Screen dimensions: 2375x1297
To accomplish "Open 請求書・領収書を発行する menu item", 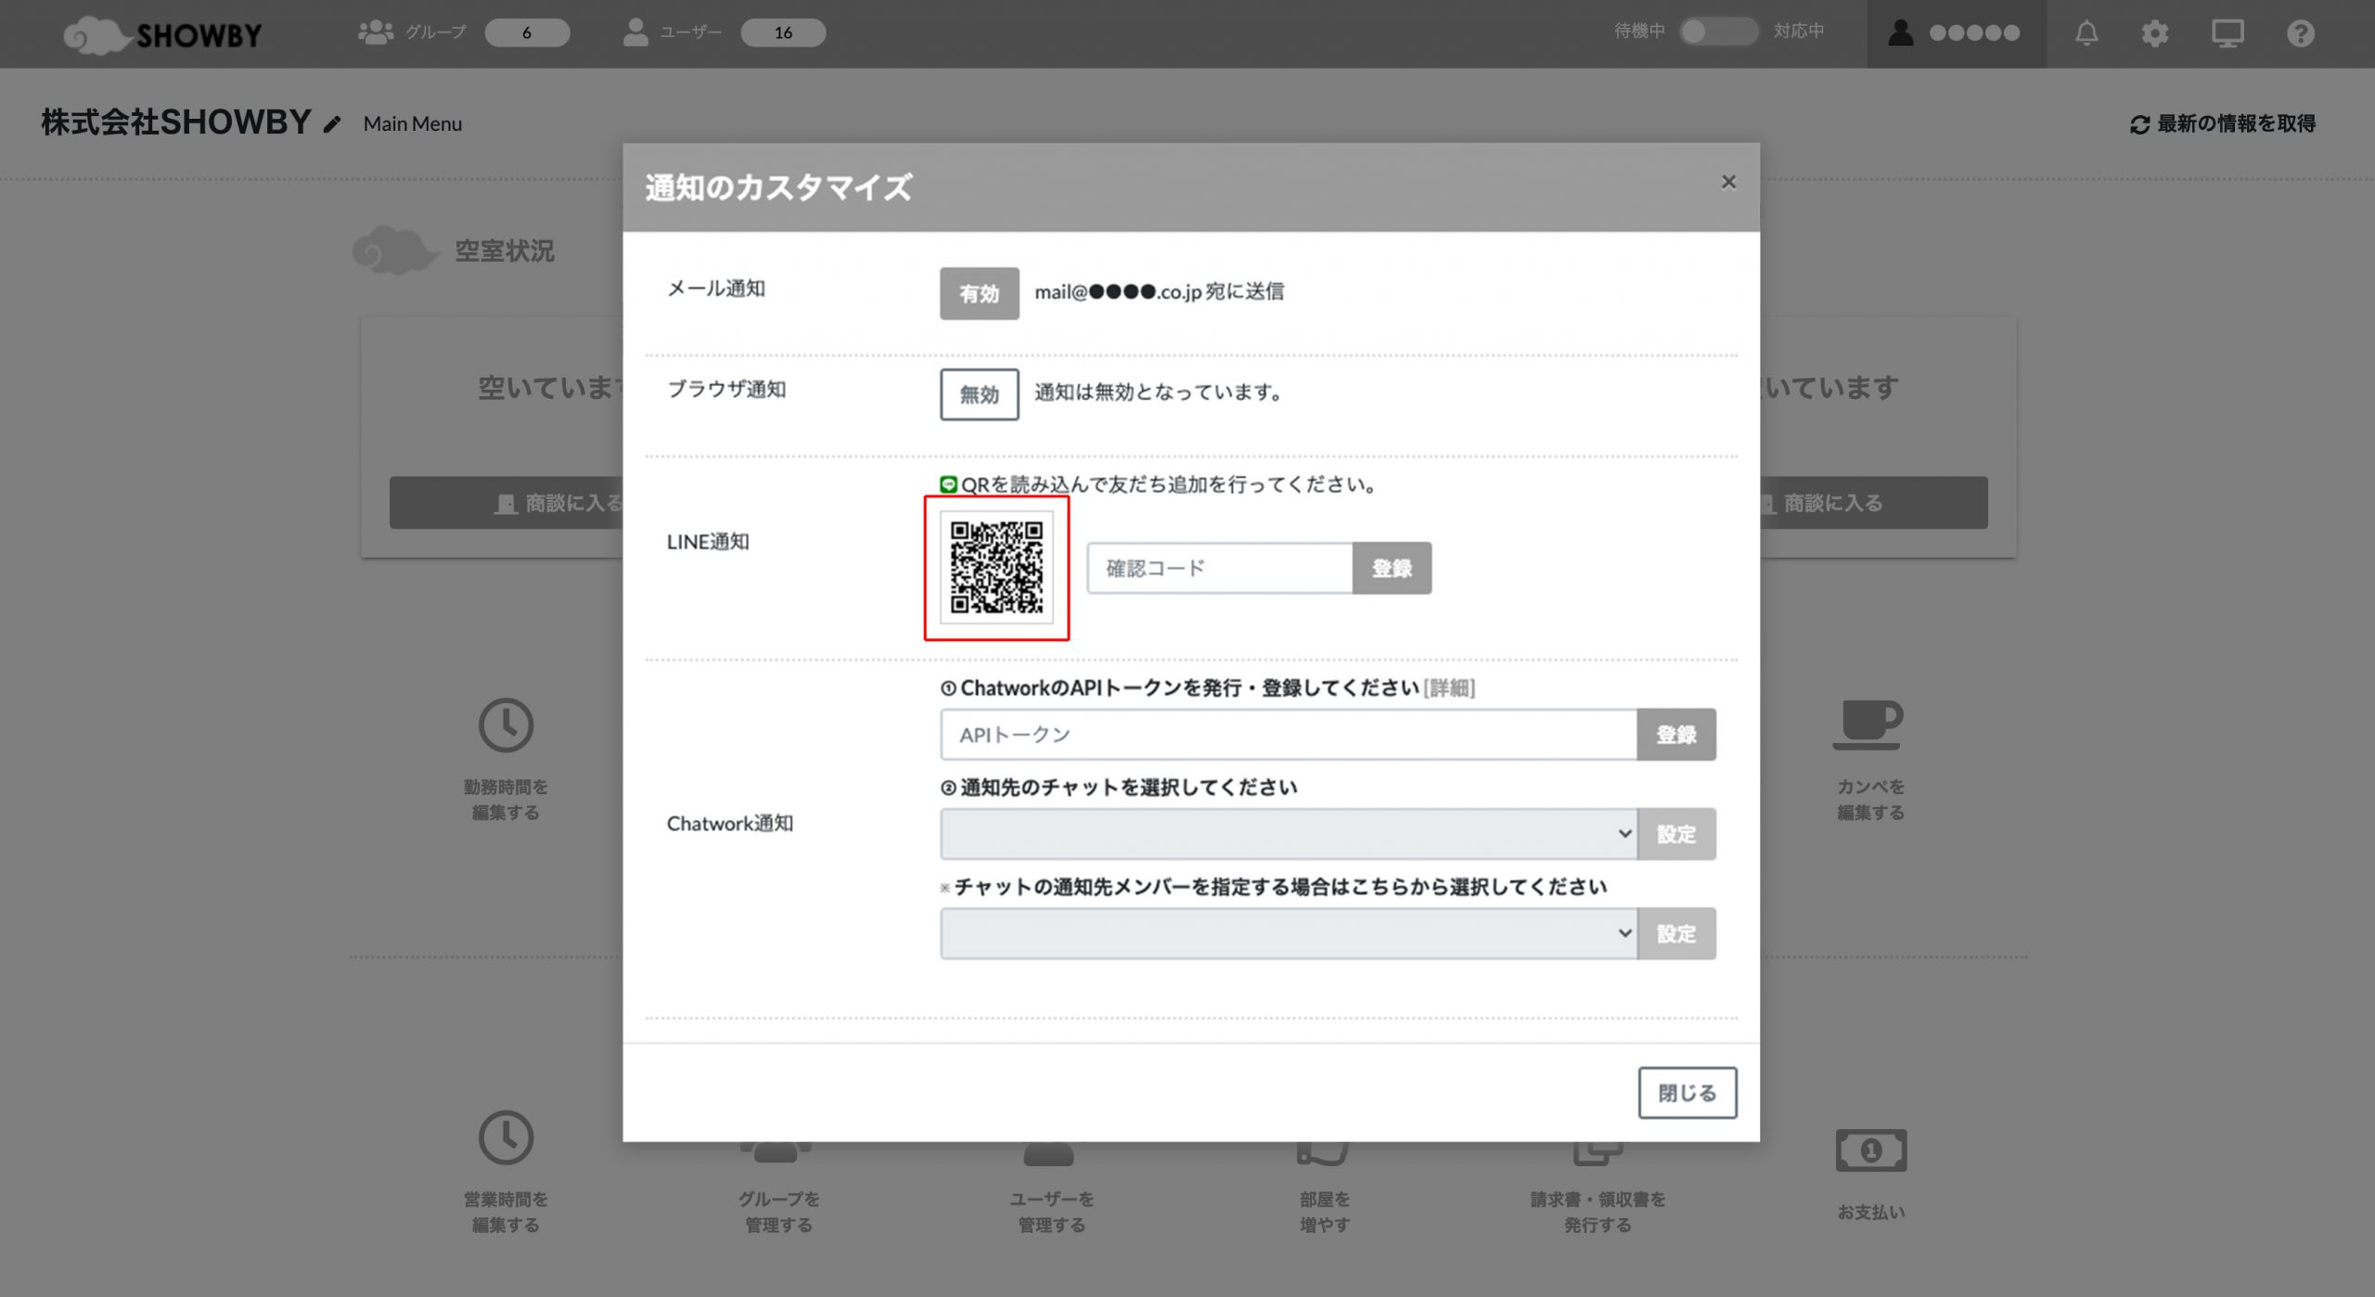I will [1598, 1188].
